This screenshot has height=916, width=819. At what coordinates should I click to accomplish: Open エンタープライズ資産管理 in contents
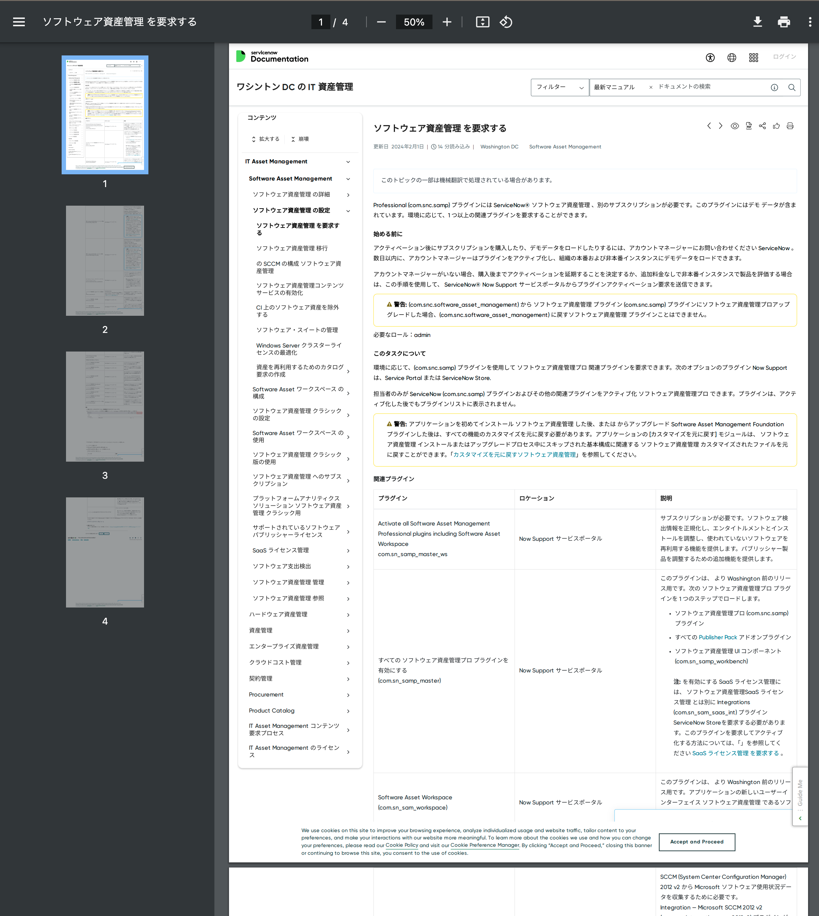[283, 647]
